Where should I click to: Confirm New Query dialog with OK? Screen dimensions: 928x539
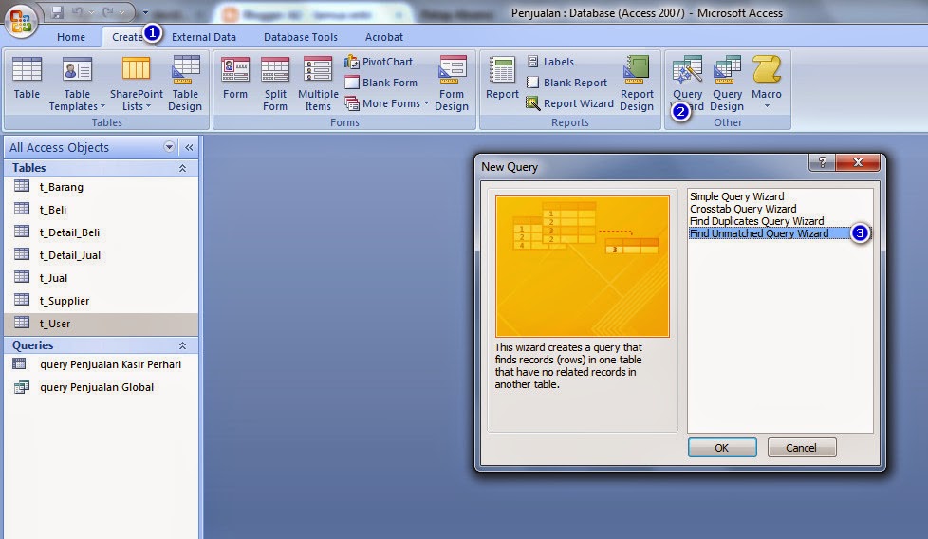tap(722, 448)
